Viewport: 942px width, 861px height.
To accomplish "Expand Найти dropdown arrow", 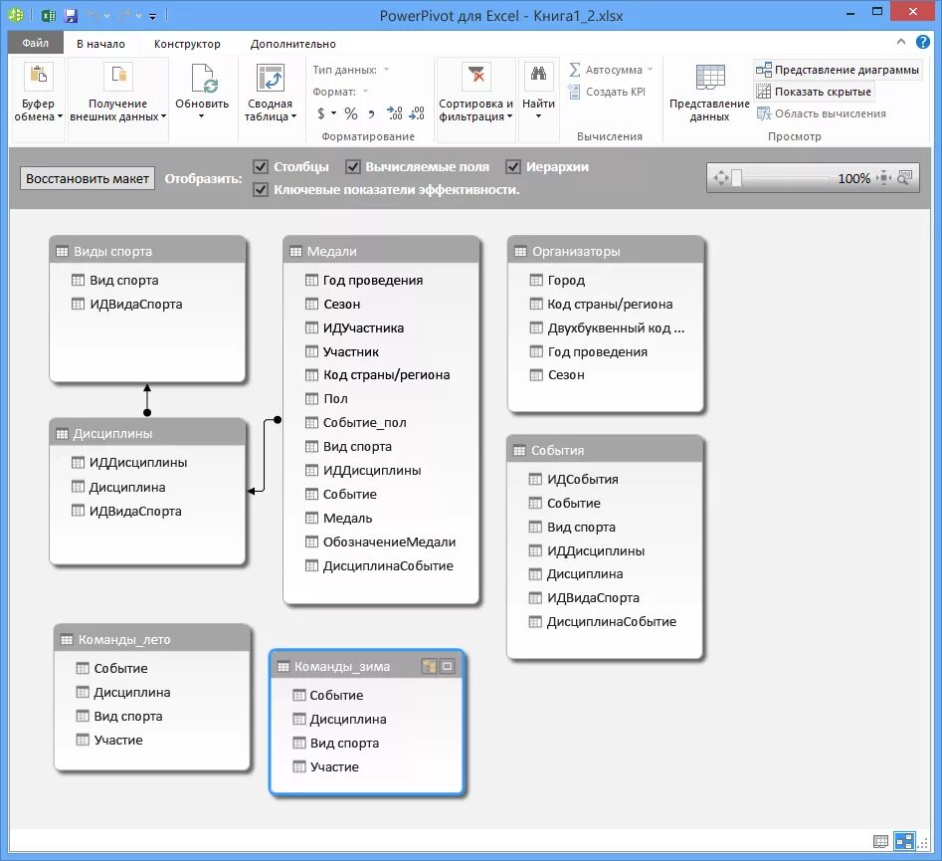I will (x=538, y=116).
